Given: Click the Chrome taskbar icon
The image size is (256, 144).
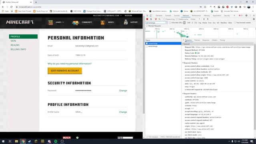Looking at the screenshot, I should (23, 141).
